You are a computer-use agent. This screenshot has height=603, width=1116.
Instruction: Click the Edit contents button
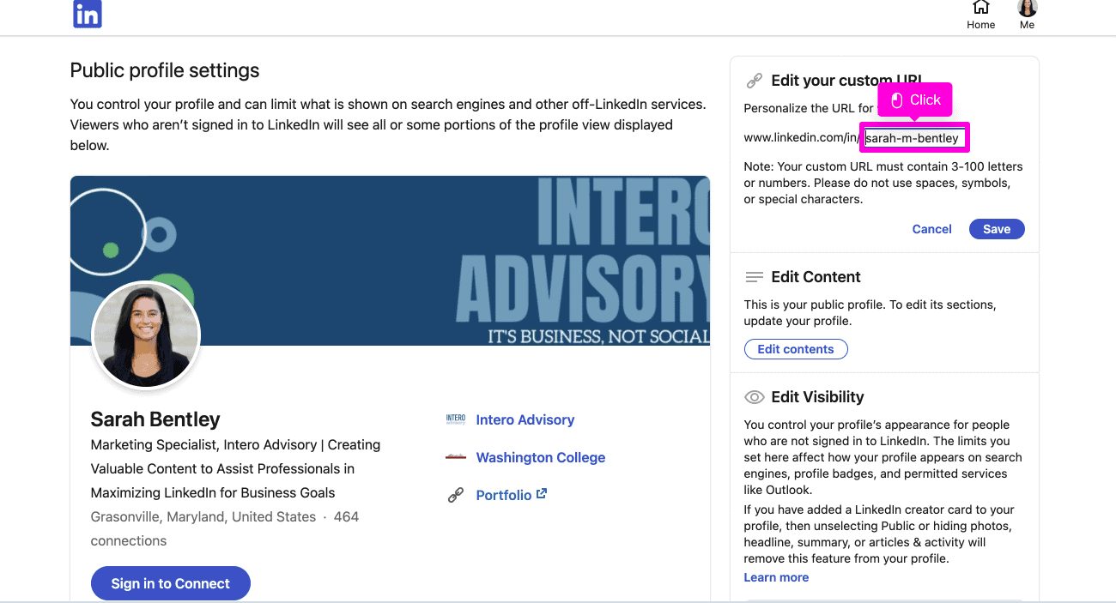(796, 349)
